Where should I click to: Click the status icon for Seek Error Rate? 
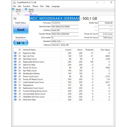click(x=15, y=65)
